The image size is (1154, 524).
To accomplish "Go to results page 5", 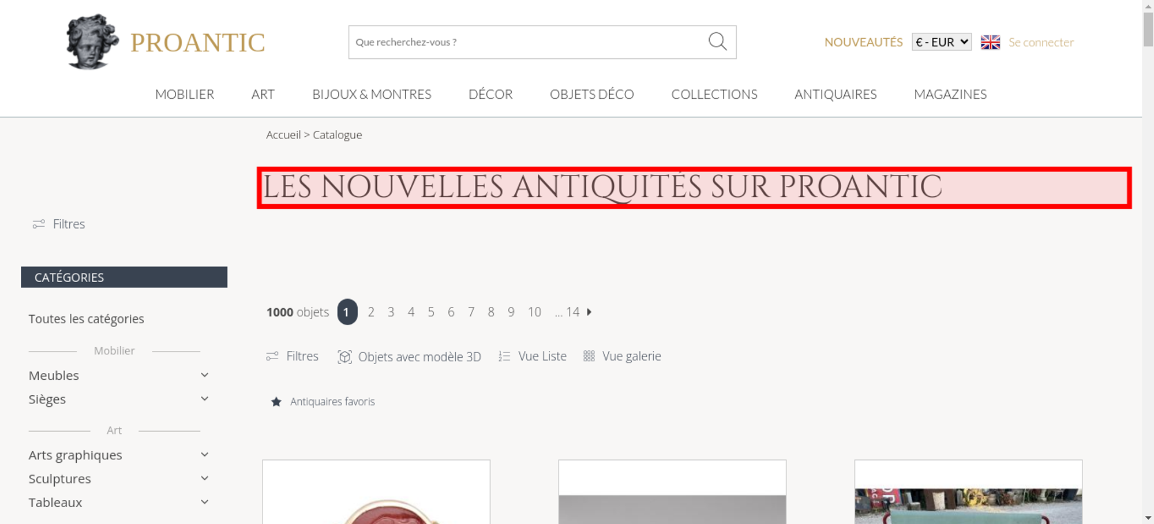I will point(431,312).
